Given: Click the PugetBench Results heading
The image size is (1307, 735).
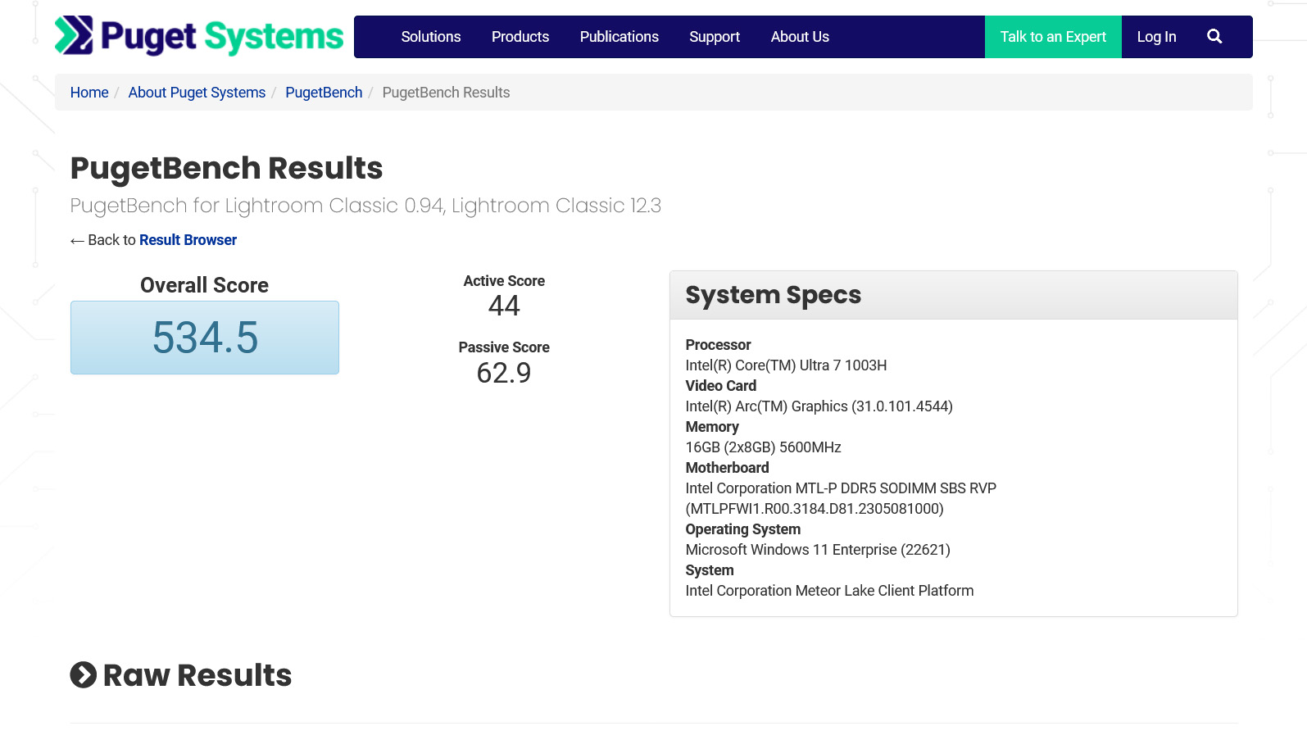Looking at the screenshot, I should coord(226,168).
